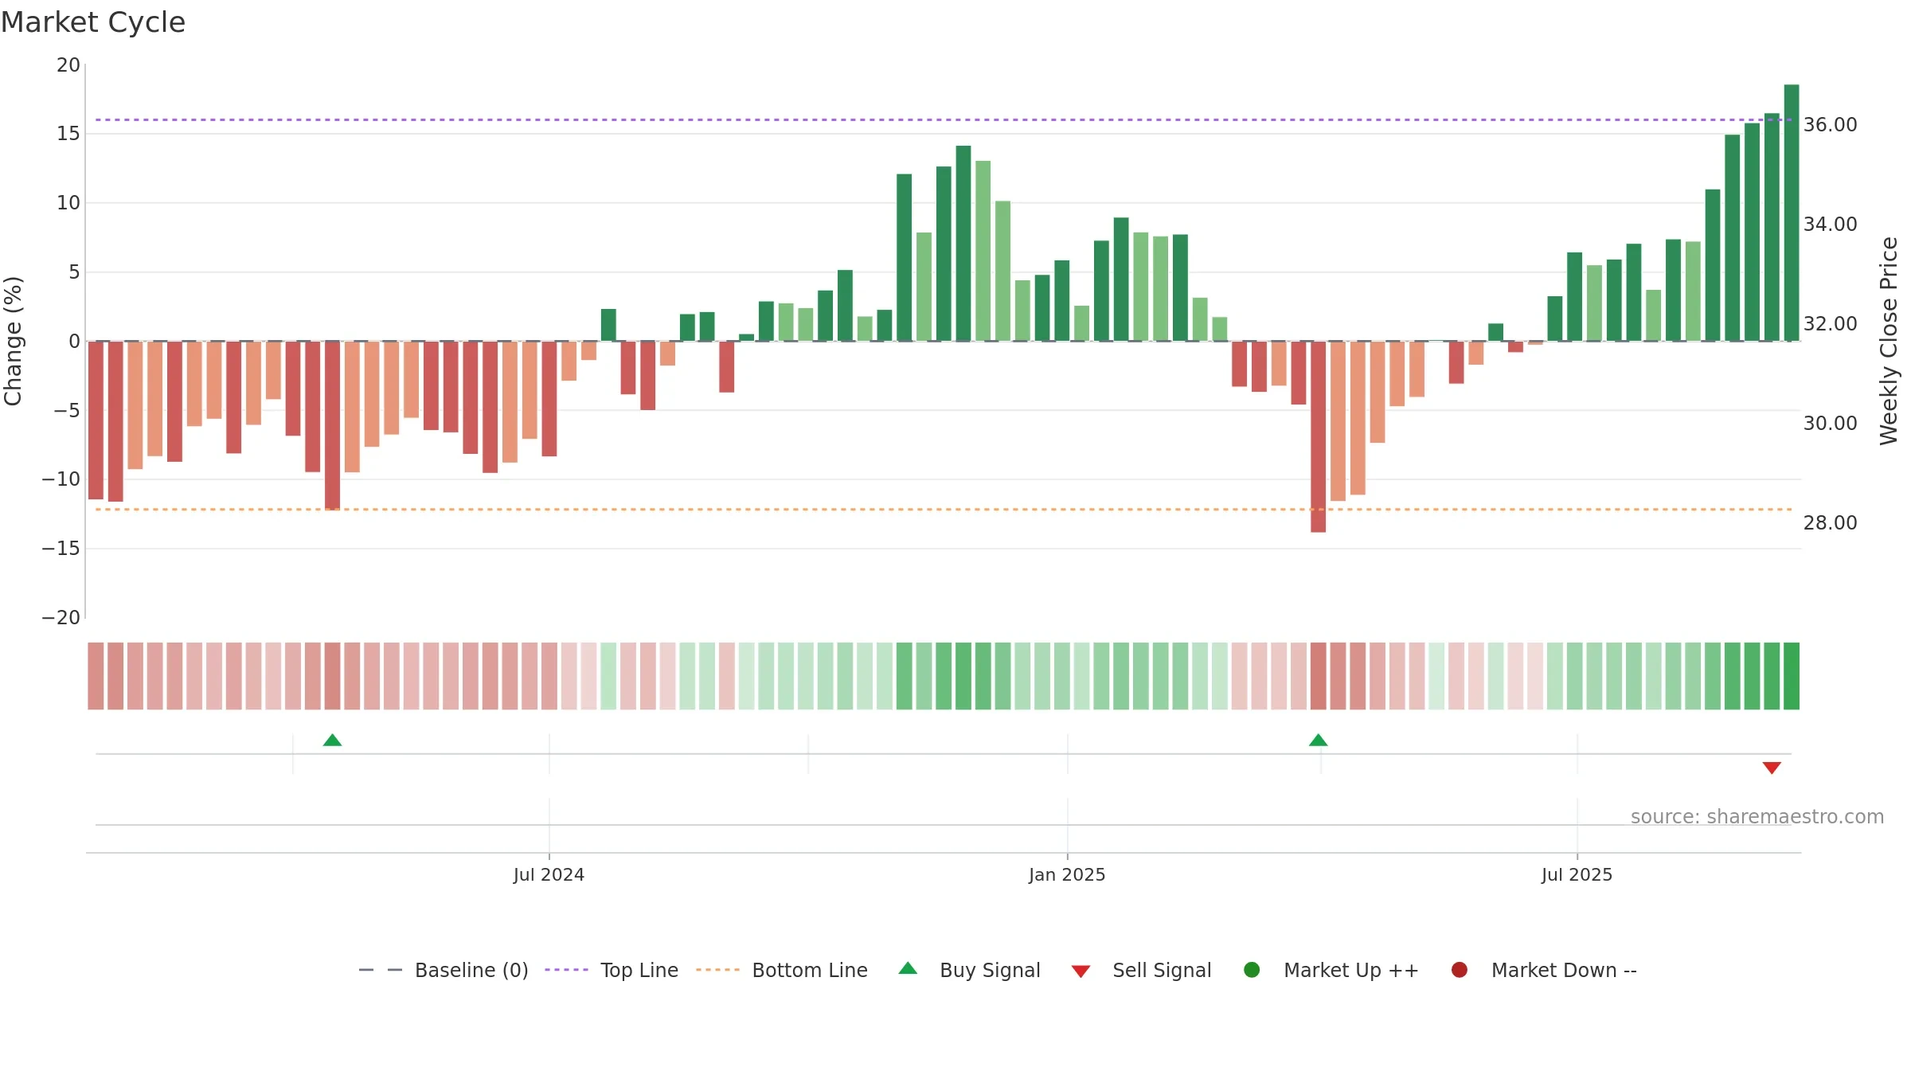The width and height of the screenshot is (1911, 1075).
Task: Click the Market Cycle chart title
Action: click(93, 22)
